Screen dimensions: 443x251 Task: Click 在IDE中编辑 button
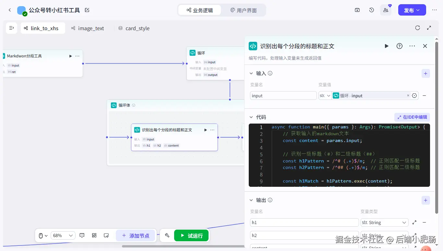click(x=412, y=117)
